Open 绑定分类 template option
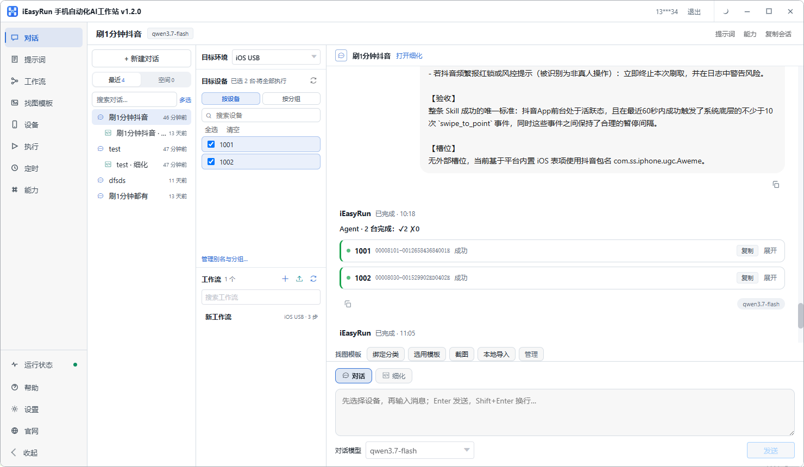The width and height of the screenshot is (804, 467). coord(386,354)
